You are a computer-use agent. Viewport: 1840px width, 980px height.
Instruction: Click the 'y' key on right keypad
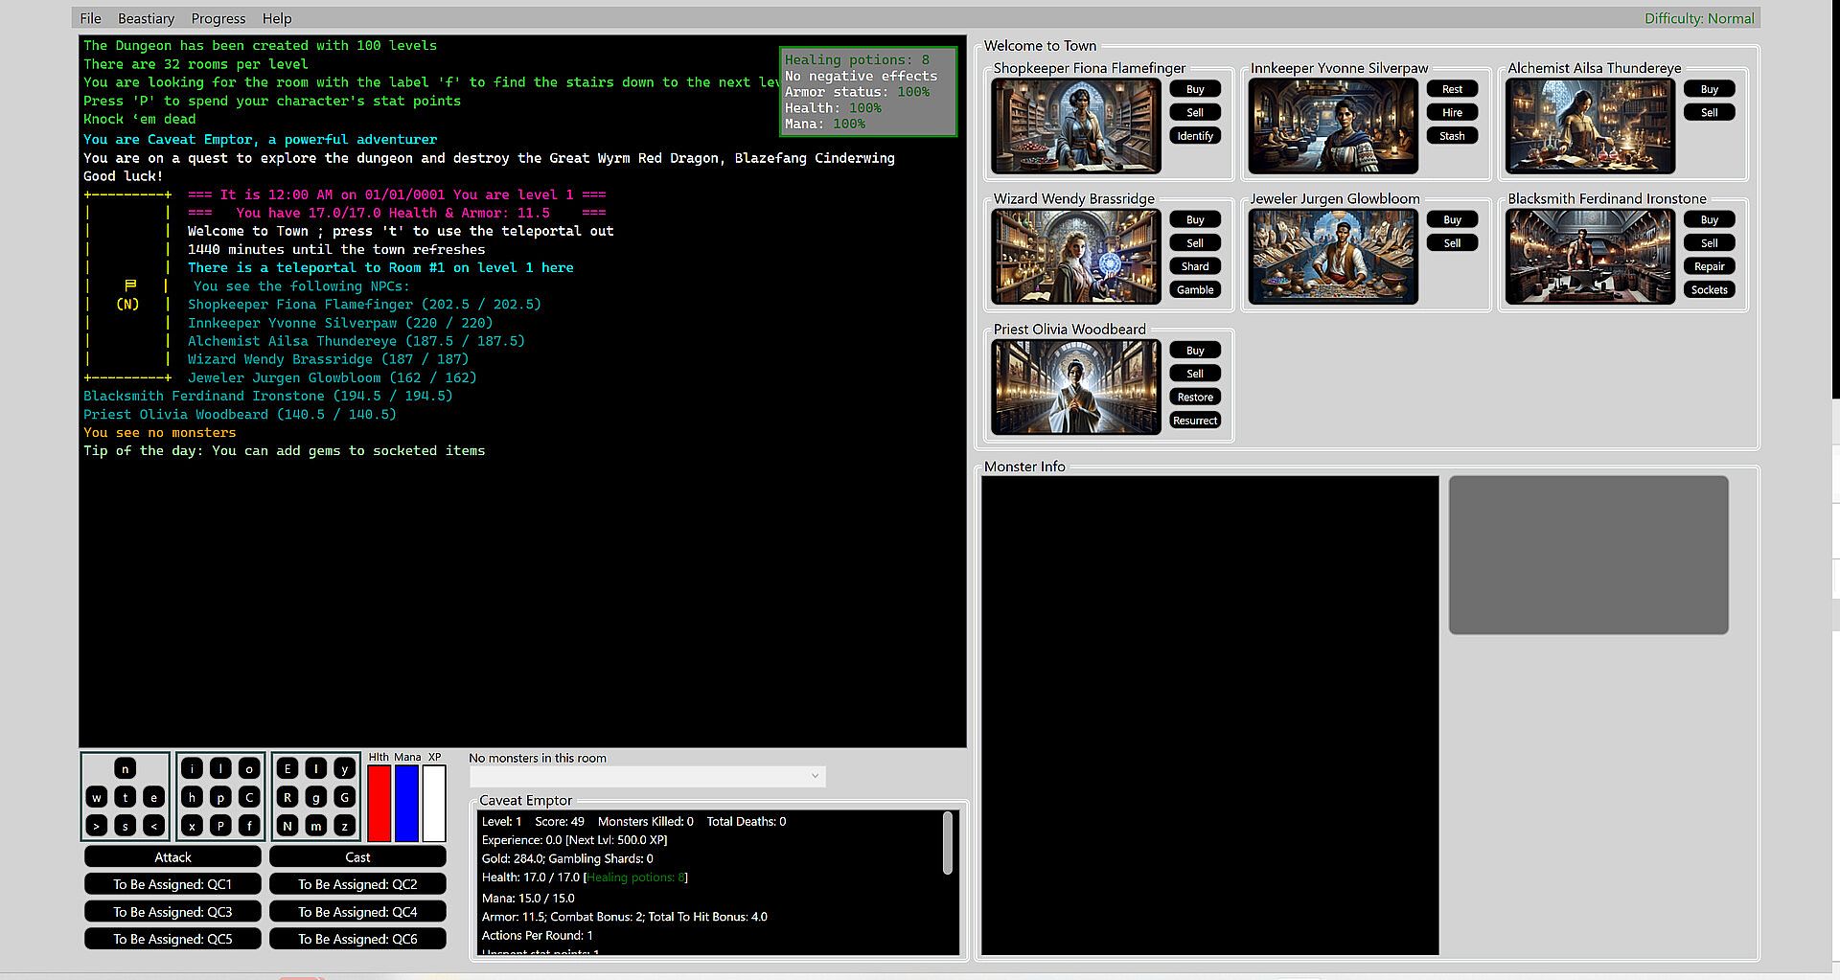click(x=344, y=768)
